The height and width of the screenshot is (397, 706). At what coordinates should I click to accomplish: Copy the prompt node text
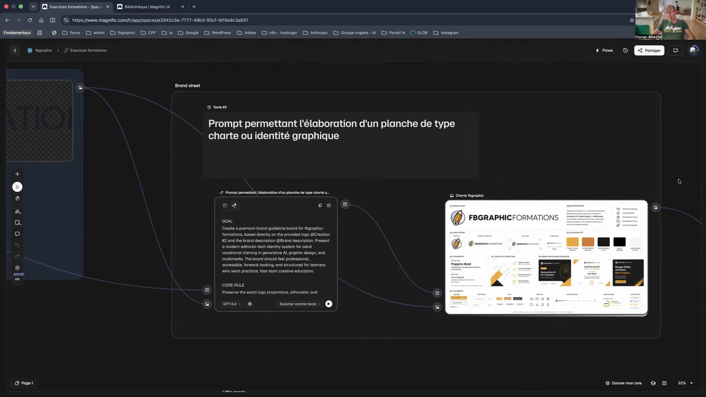[320, 206]
